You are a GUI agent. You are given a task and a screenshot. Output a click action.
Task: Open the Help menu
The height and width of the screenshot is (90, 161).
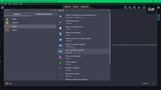[x=21, y=4]
